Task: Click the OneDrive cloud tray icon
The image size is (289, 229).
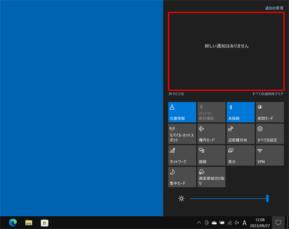Action: point(214,223)
